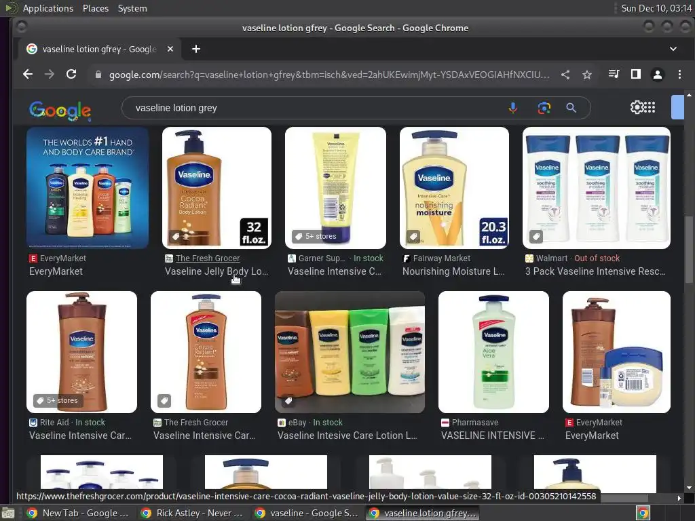695x521 pixels.
Task: Click the horizontal scrollbar right arrow
Action: pos(679,498)
